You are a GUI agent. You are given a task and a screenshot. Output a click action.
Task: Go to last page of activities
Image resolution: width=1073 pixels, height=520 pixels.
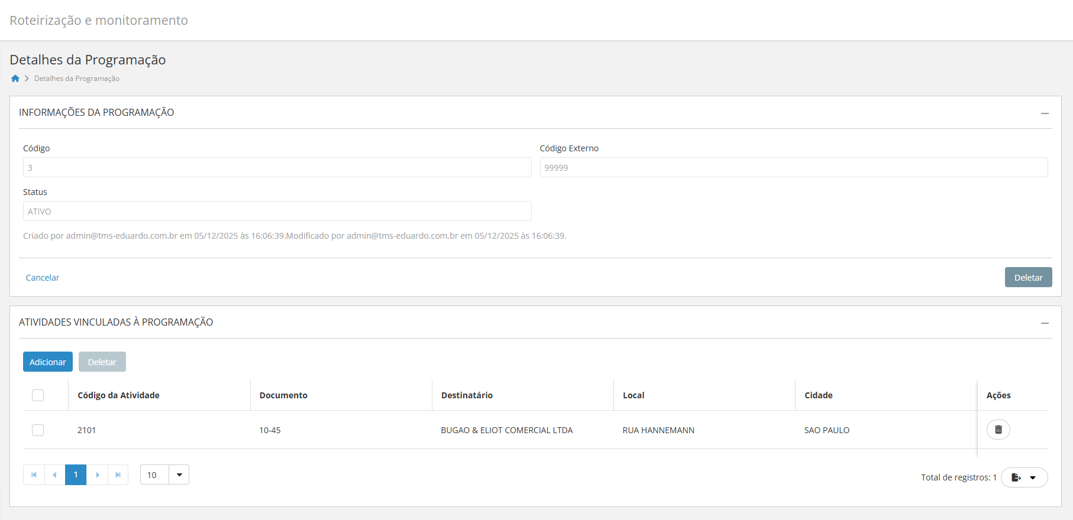coord(118,474)
